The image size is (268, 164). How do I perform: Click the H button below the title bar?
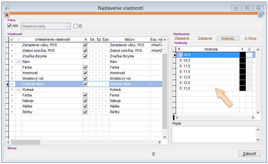pyautogui.click(x=7, y=15)
